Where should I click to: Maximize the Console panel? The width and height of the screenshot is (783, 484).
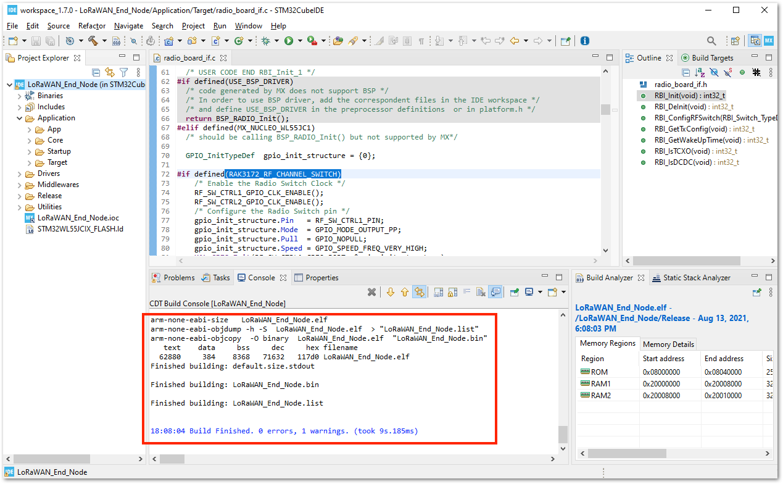(560, 276)
